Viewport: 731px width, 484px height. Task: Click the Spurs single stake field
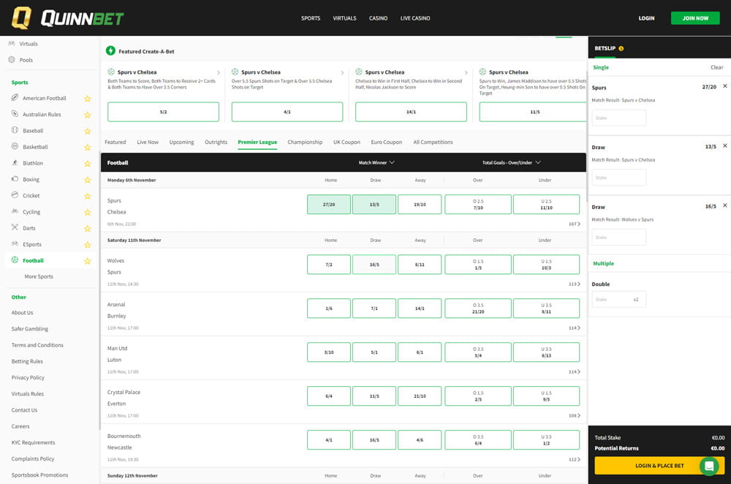click(619, 118)
